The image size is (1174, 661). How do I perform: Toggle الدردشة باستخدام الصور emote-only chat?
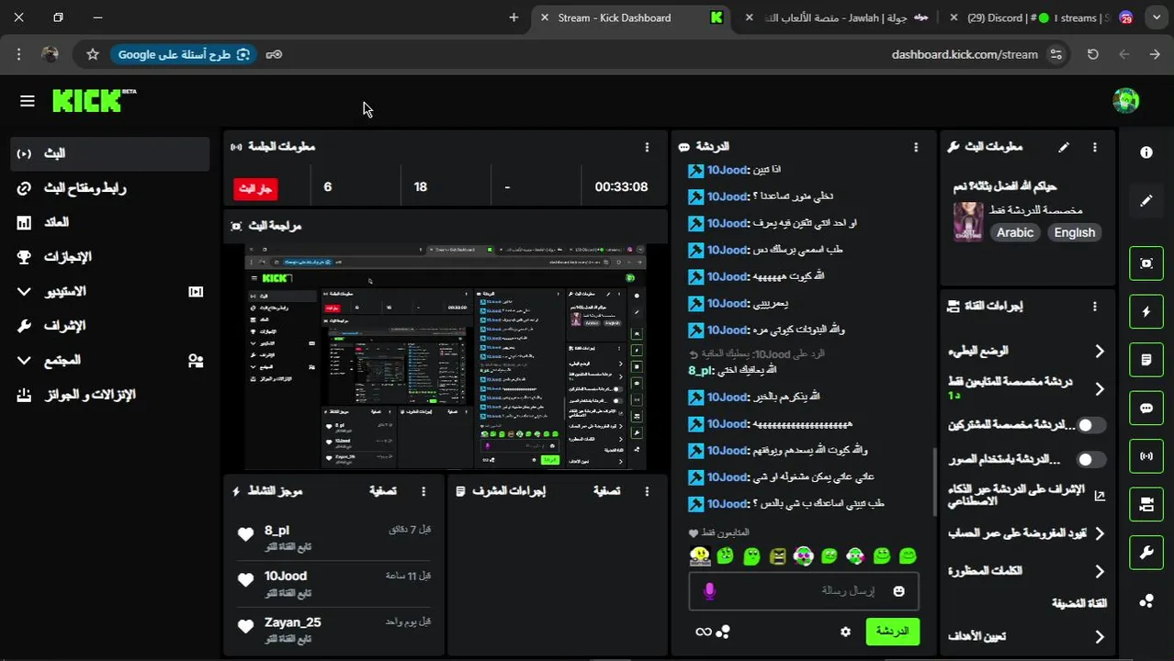1090,459
